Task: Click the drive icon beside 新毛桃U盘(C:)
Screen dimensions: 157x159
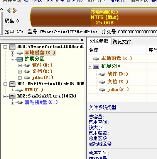Action: [20, 103]
